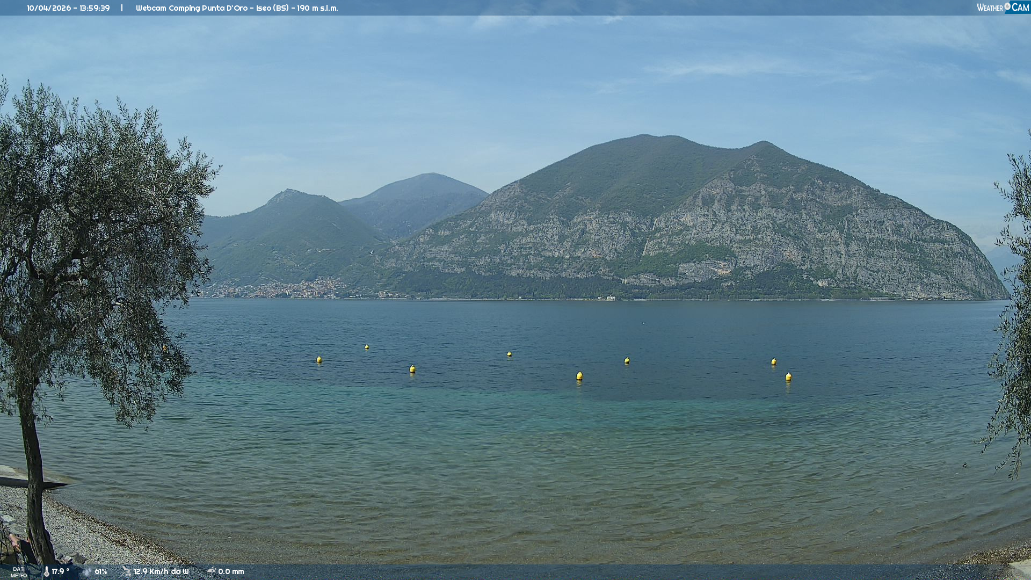
Task: Click the small duck floating at right
Action: click(964, 465)
